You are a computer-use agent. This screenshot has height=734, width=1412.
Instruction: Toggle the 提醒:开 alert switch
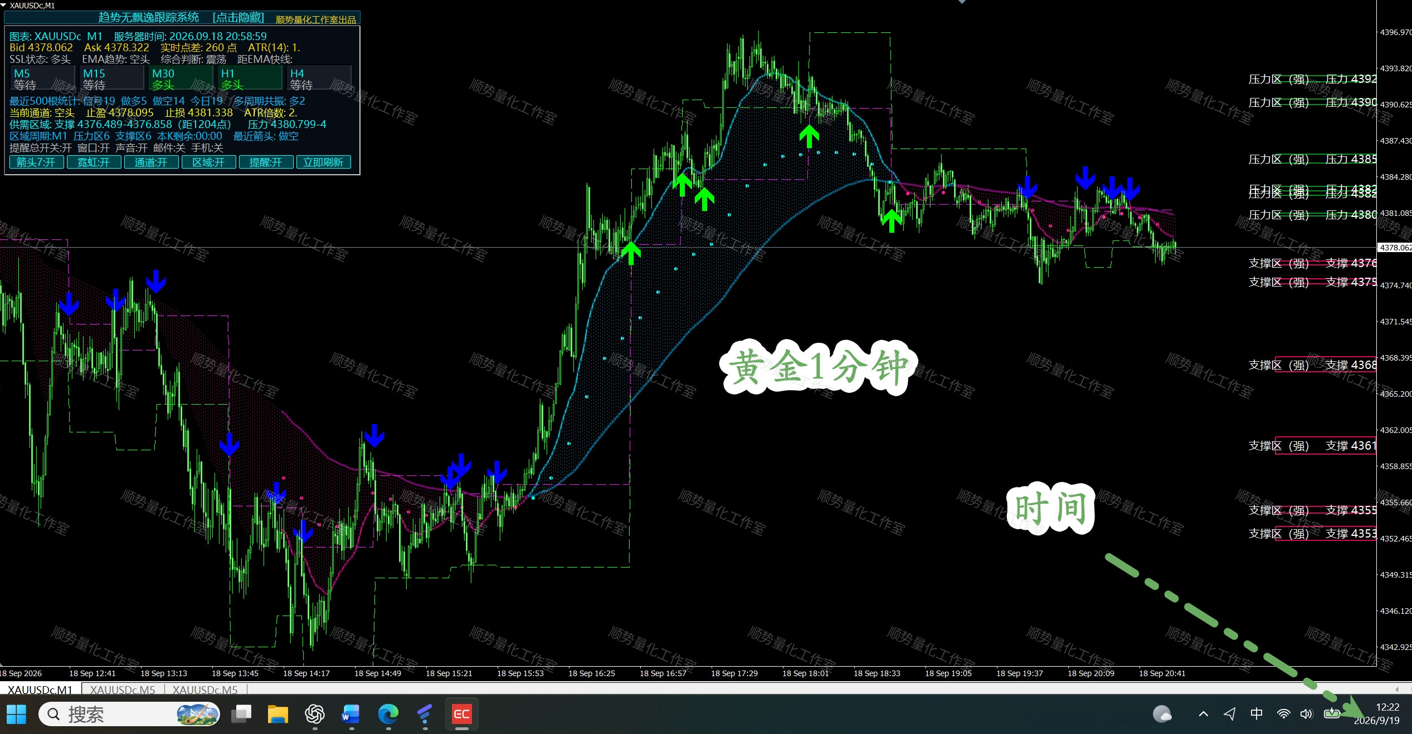266,162
